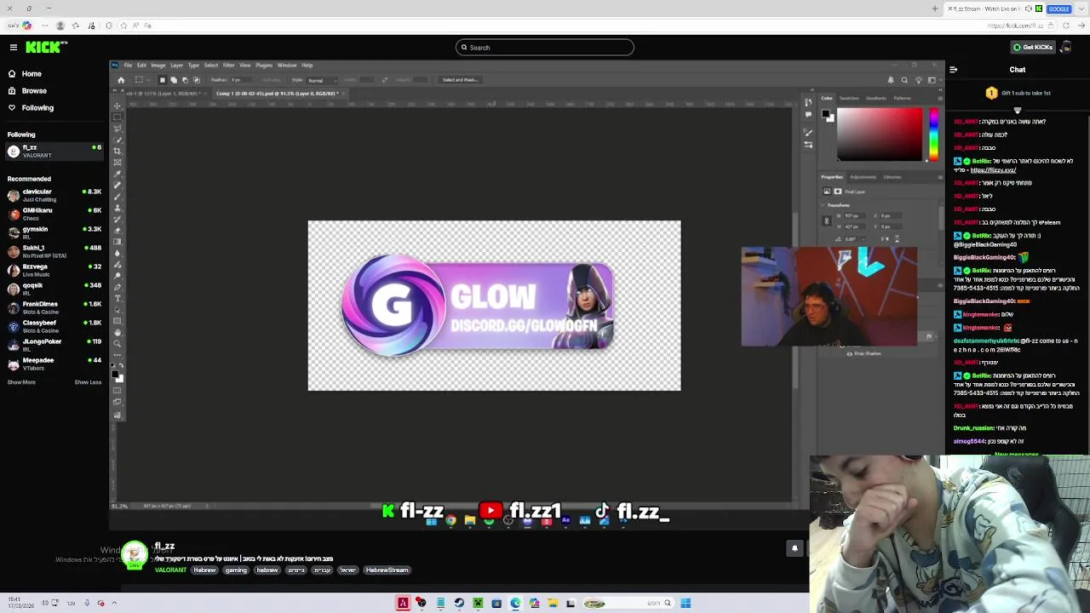Open the Image menu in Photoshop

point(158,66)
